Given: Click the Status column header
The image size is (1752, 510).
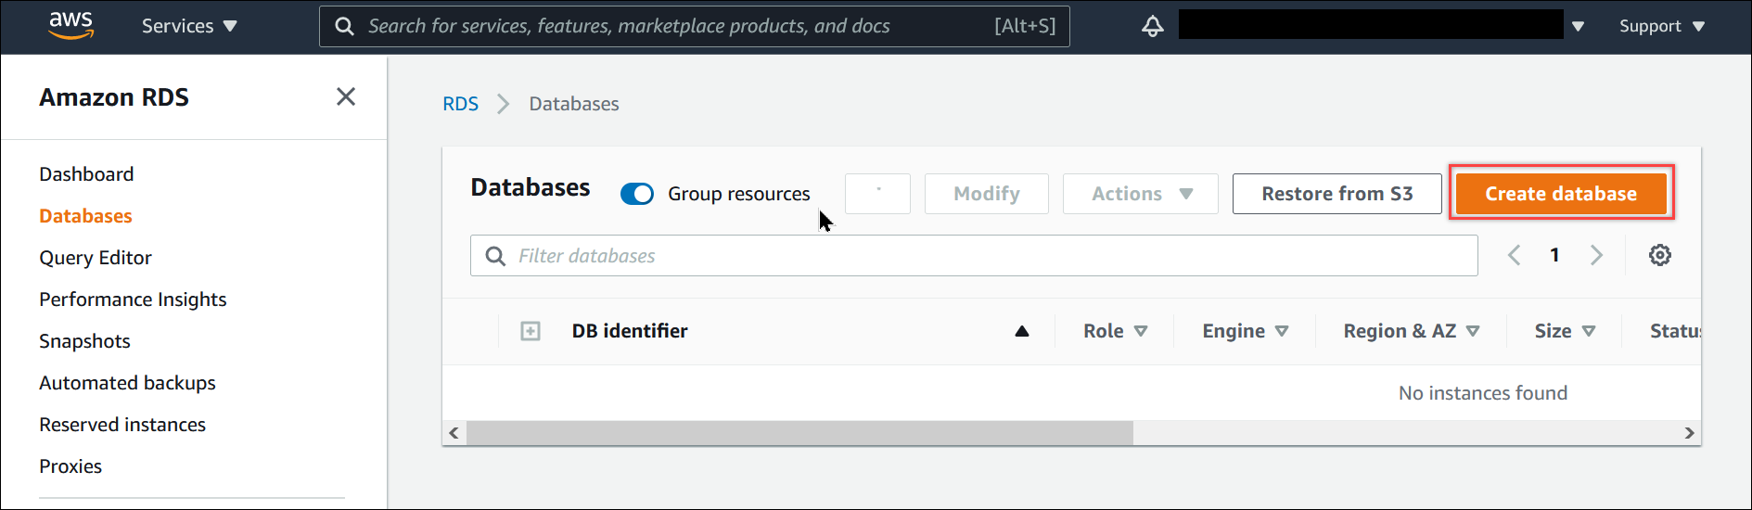Looking at the screenshot, I should (1675, 331).
